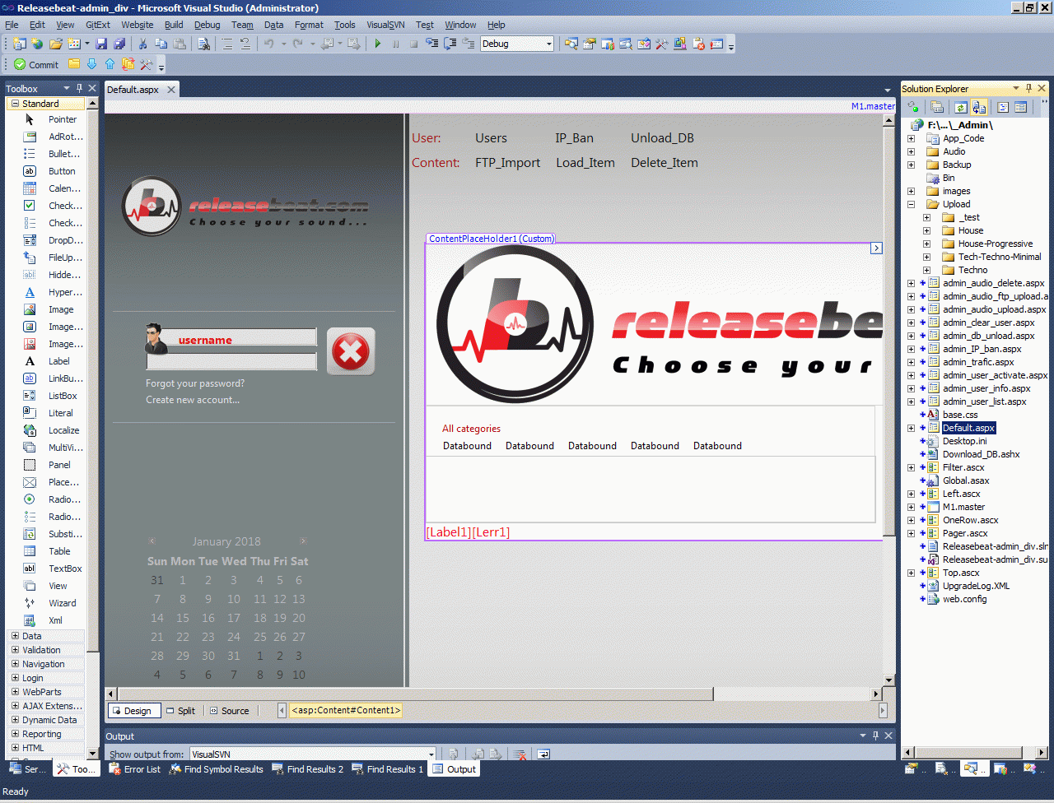Screen dimensions: 1054x803
Task: Switch to Find Results 2 tab
Action: coord(308,769)
